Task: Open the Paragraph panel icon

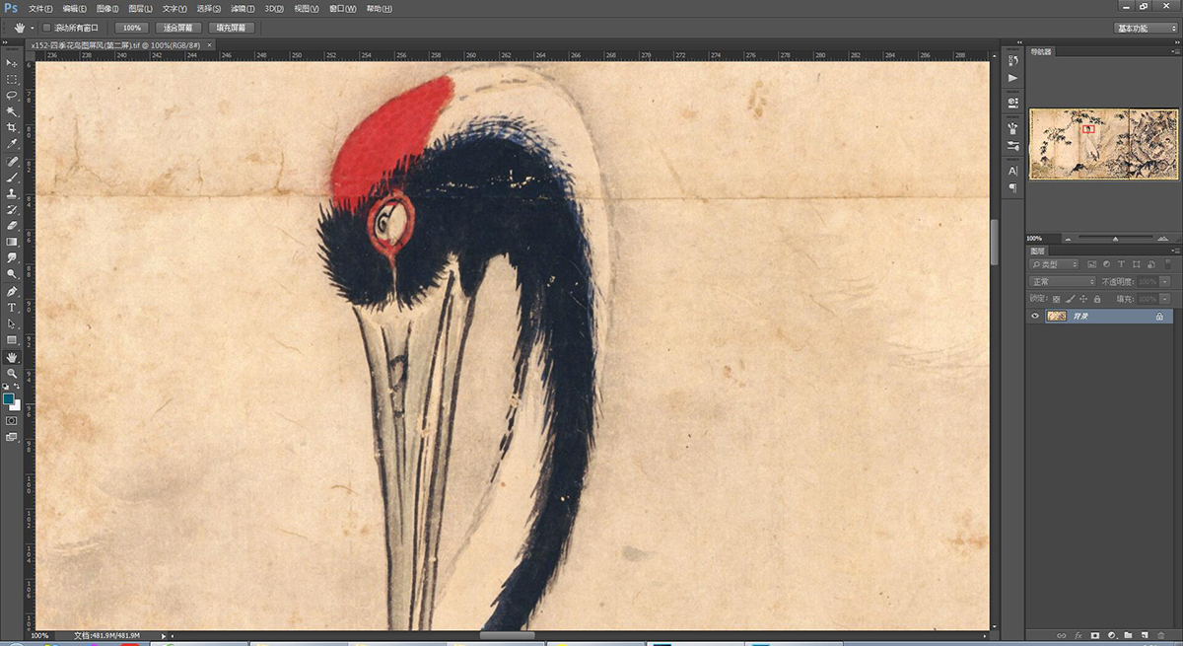Action: [x=1013, y=187]
